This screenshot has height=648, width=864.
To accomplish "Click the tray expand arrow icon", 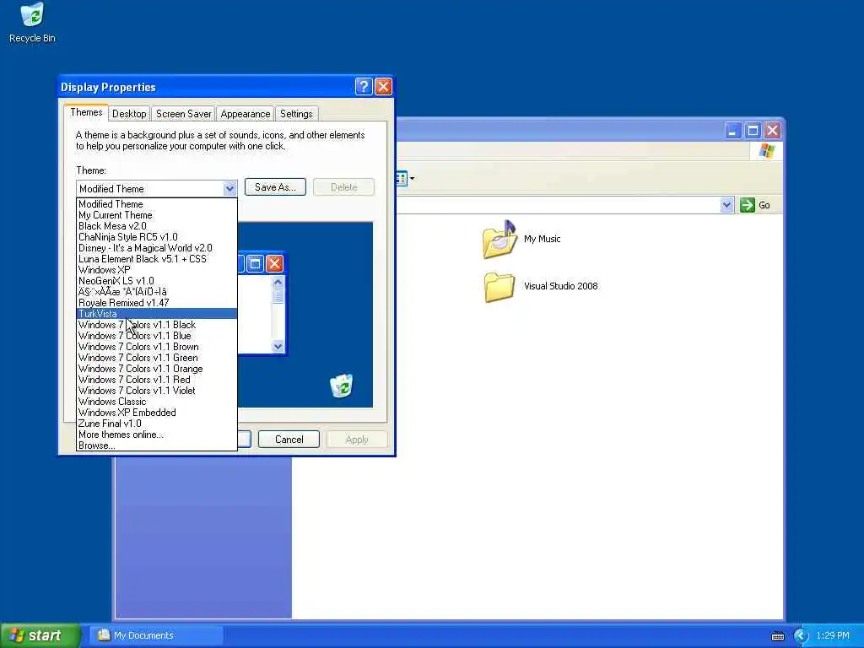I will [x=801, y=635].
